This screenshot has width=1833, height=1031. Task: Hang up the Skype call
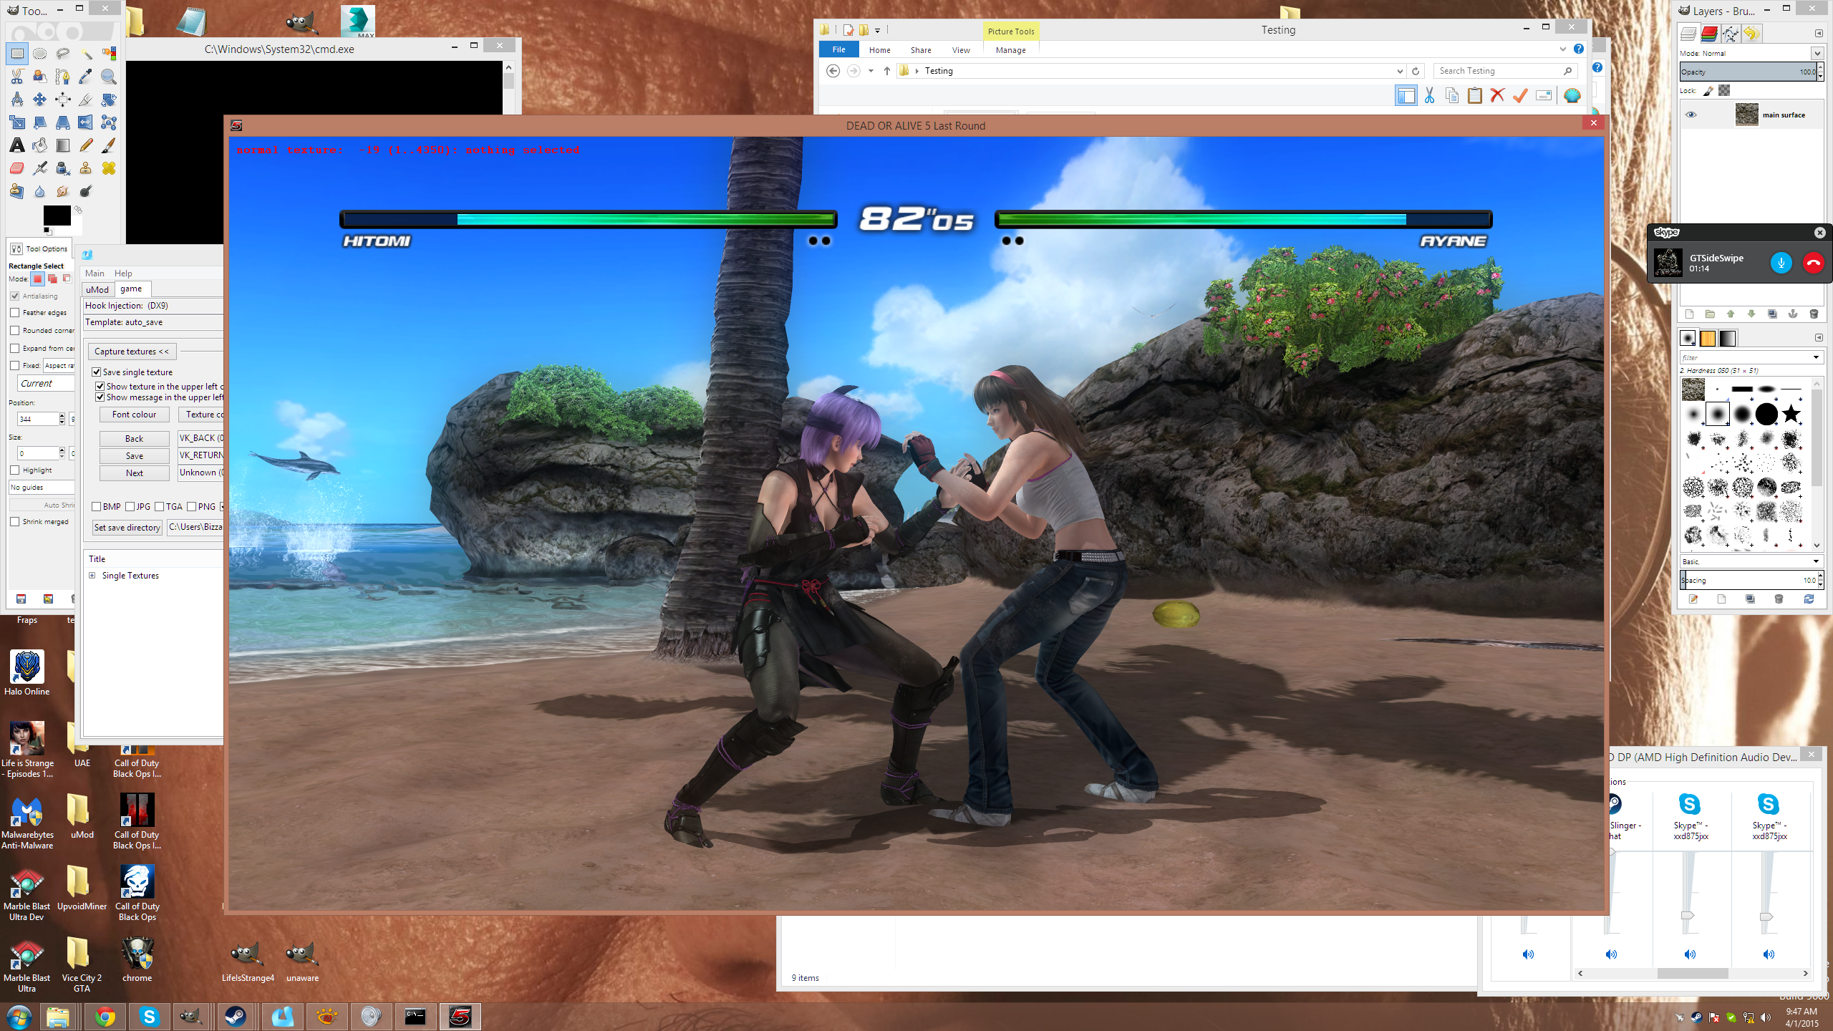(x=1813, y=263)
